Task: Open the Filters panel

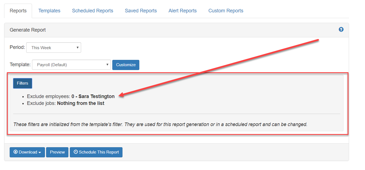Action: point(22,83)
